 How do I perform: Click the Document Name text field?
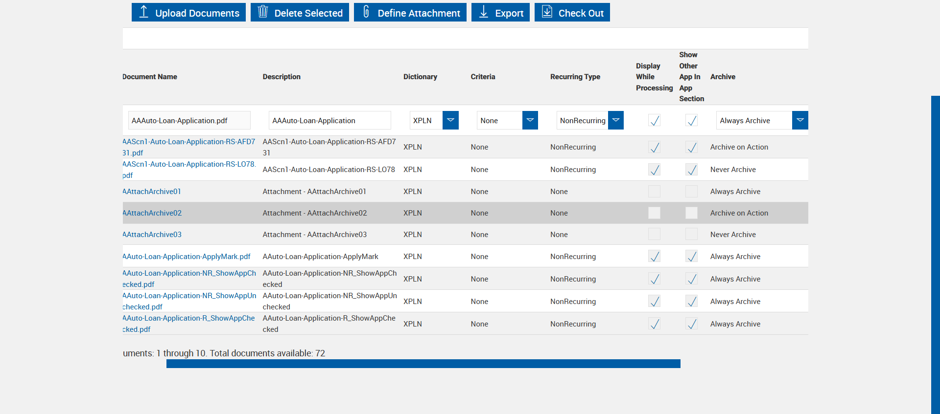(189, 120)
